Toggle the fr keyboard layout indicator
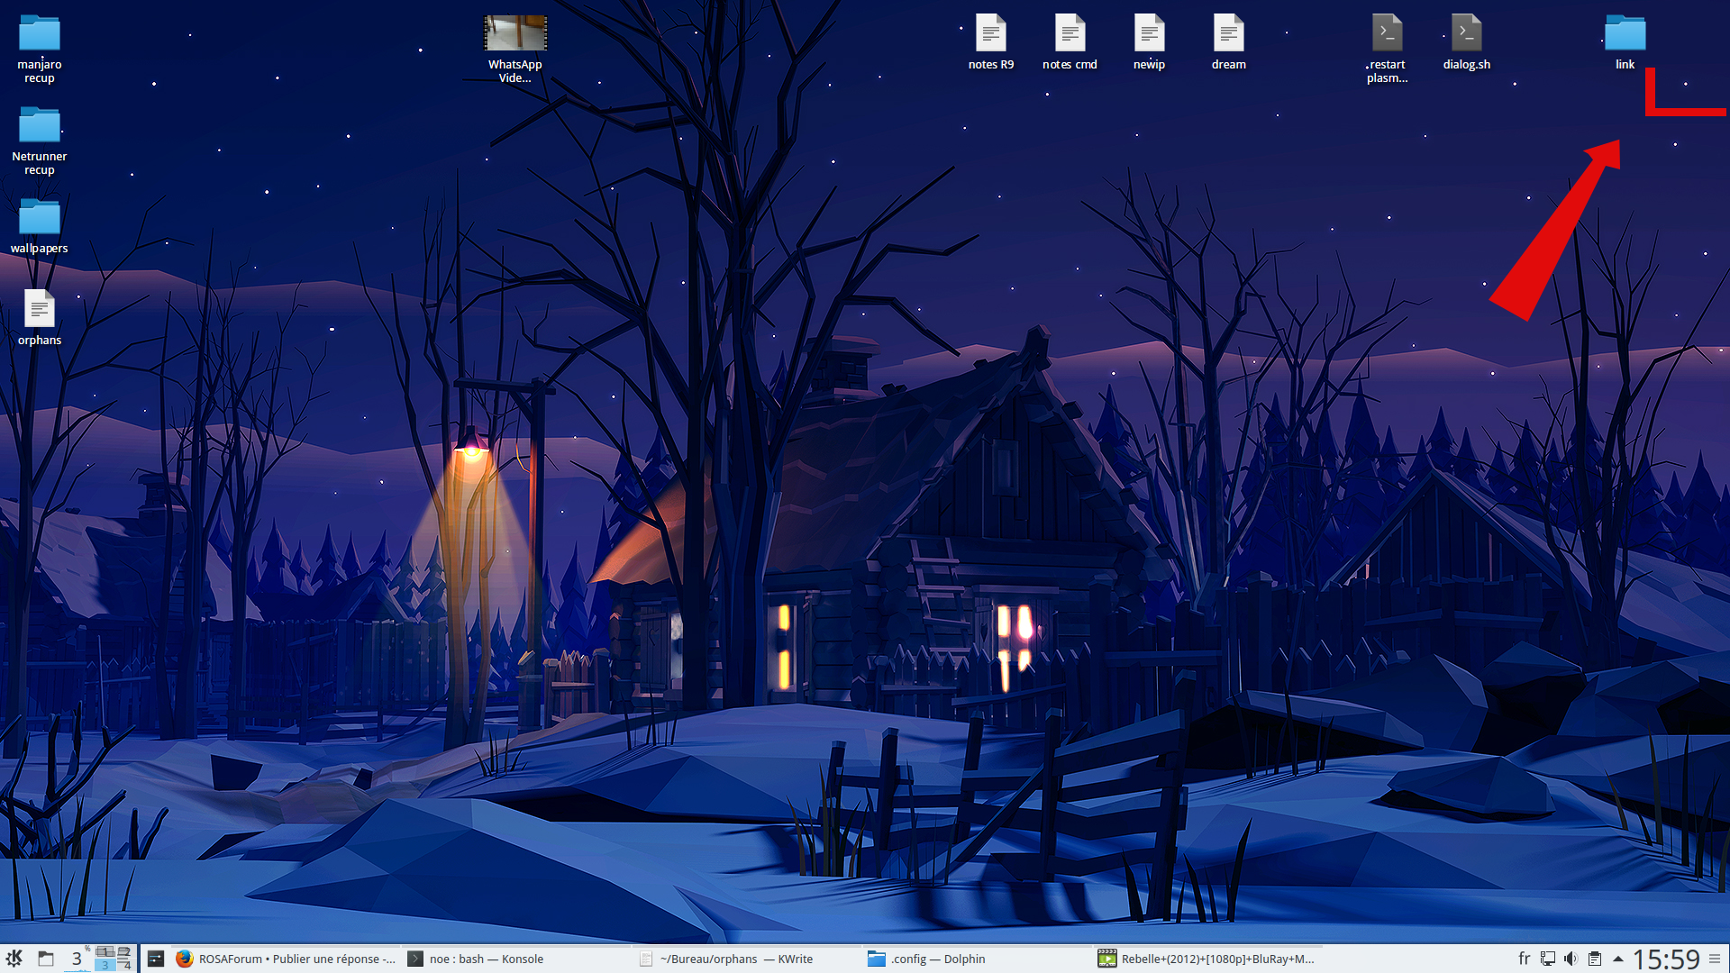The width and height of the screenshot is (1730, 973). pos(1525,959)
